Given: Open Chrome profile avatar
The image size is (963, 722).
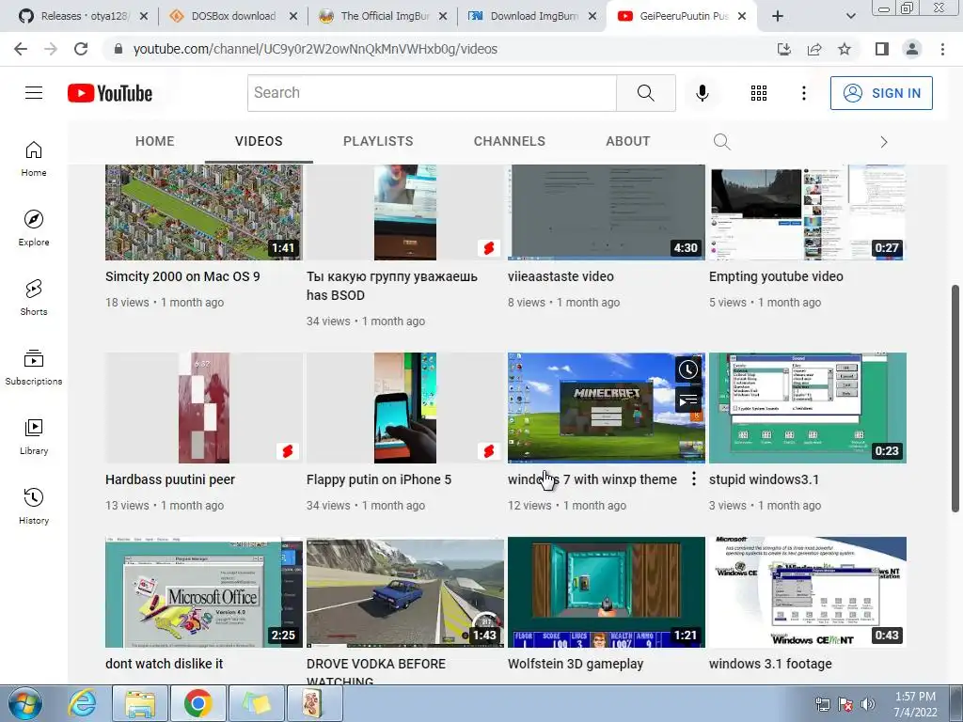Looking at the screenshot, I should coord(912,49).
